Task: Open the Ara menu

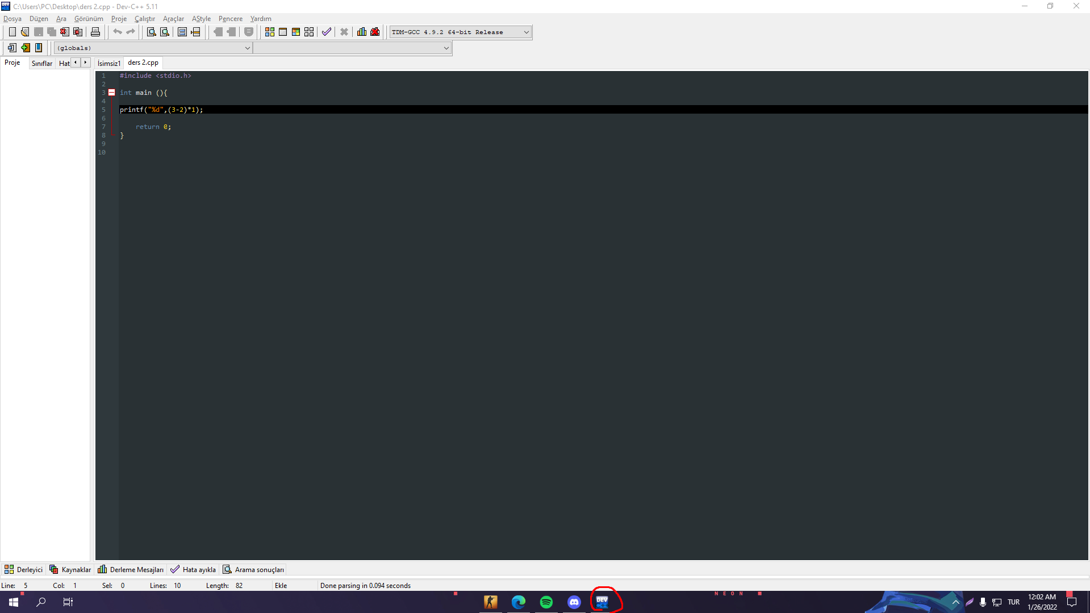Action: point(61,19)
